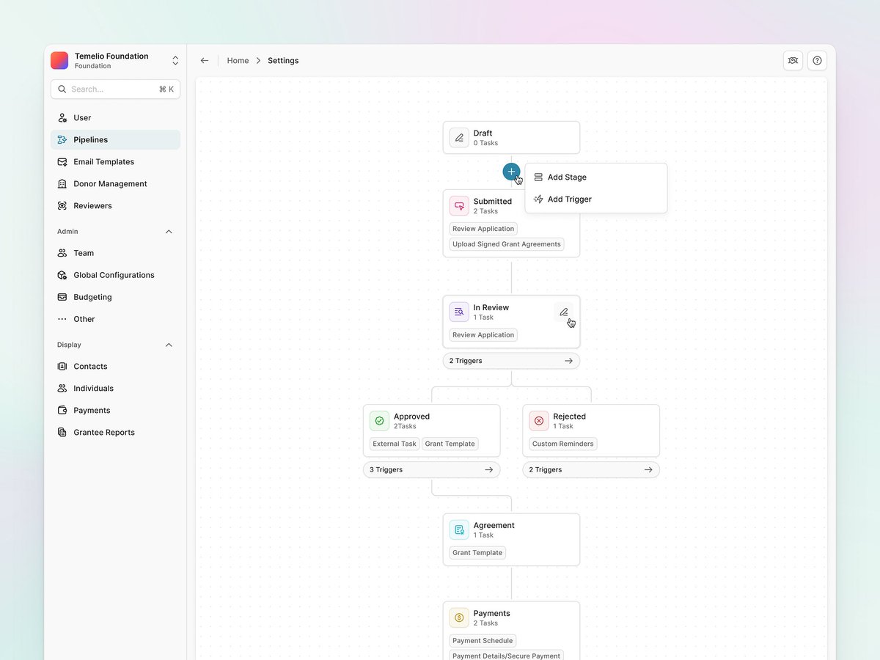Screen dimensions: 880x660
Task: Click Review Application tag in Submitted stage
Action: (483, 229)
